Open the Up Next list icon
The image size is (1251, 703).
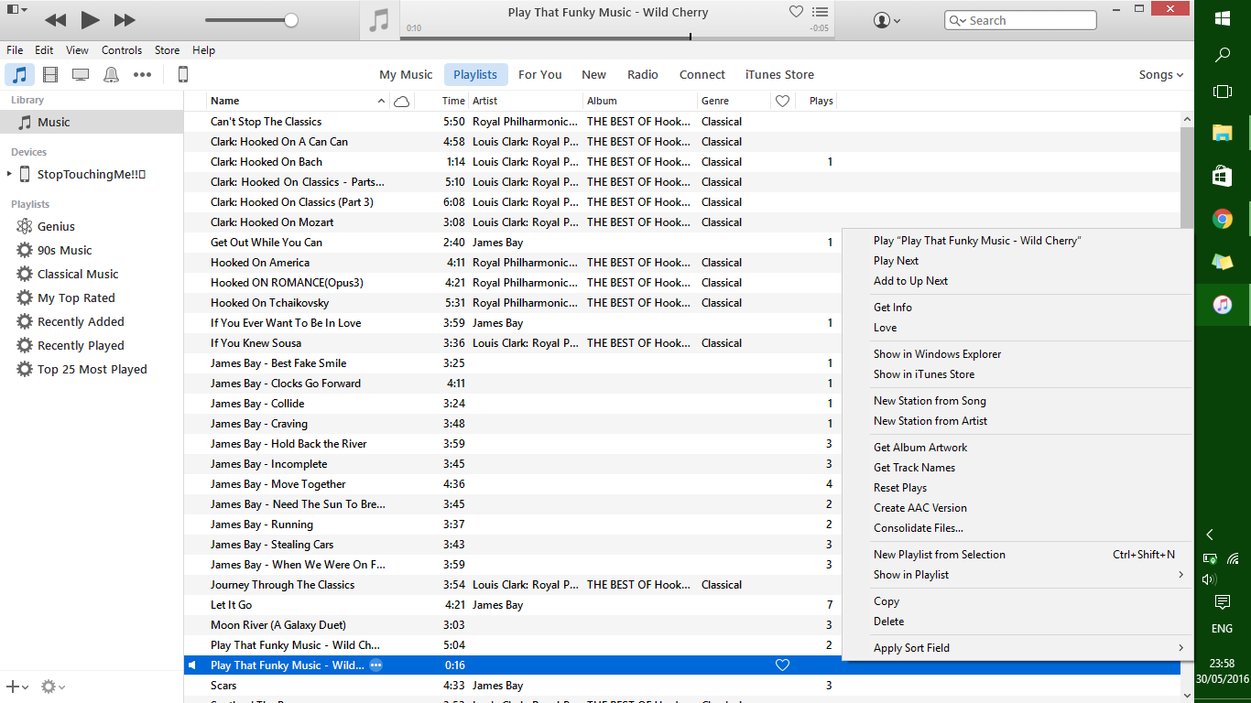[820, 12]
